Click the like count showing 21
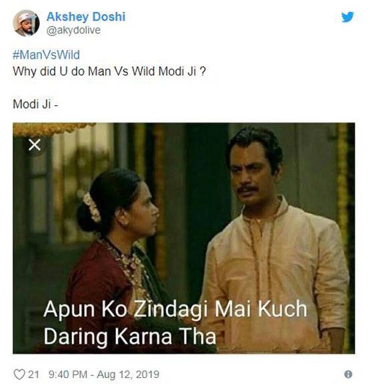 click(33, 375)
